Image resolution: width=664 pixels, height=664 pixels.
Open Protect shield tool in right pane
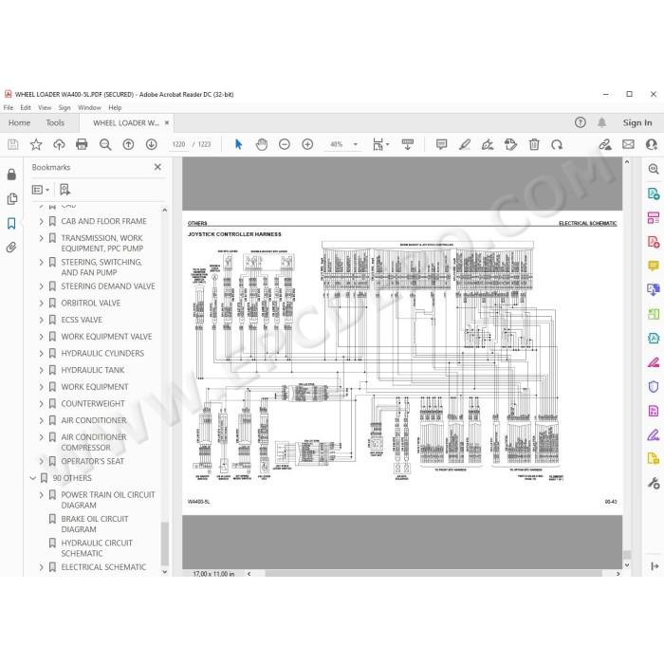point(654,387)
